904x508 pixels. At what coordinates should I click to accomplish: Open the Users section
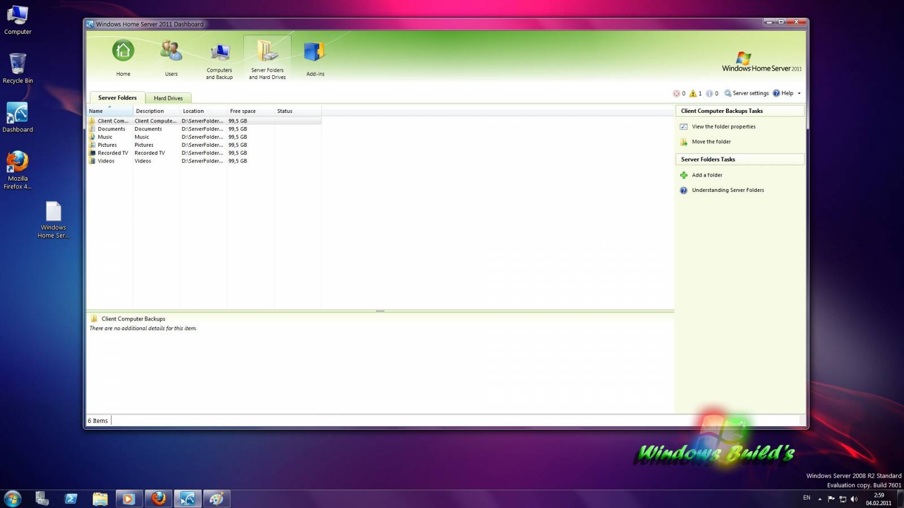[x=171, y=58]
